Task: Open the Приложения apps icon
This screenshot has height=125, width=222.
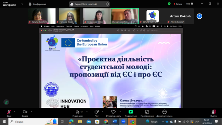Action: (147, 112)
